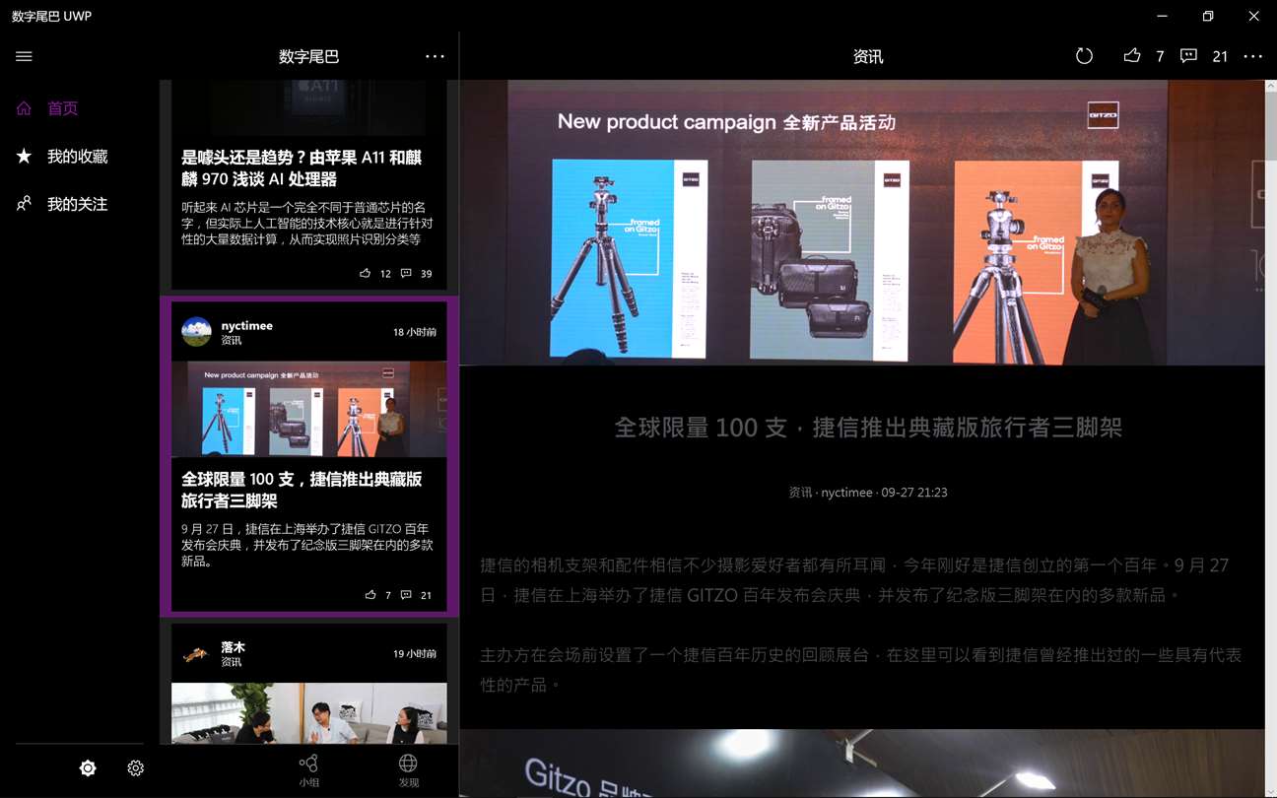
Task: Click the home icon in sidebar
Action: click(x=24, y=108)
